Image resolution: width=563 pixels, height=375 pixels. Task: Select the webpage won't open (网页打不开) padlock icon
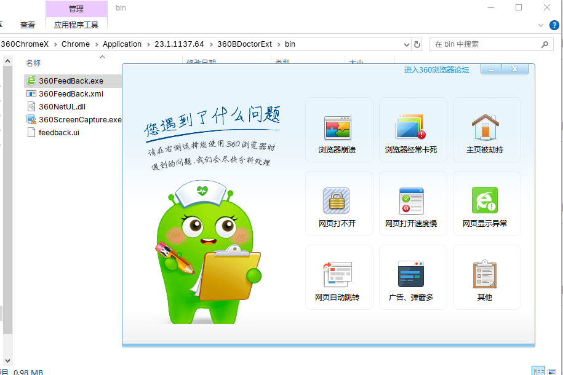[x=337, y=201]
